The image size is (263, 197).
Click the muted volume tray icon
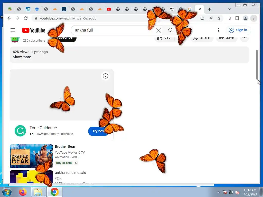(237, 192)
